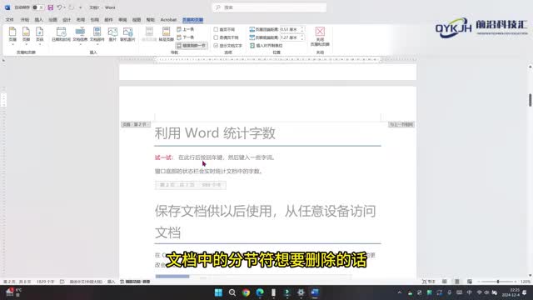The height and width of the screenshot is (300, 533).
Task: Click 转至页脚 (Go to Footer)
Action: (166, 34)
